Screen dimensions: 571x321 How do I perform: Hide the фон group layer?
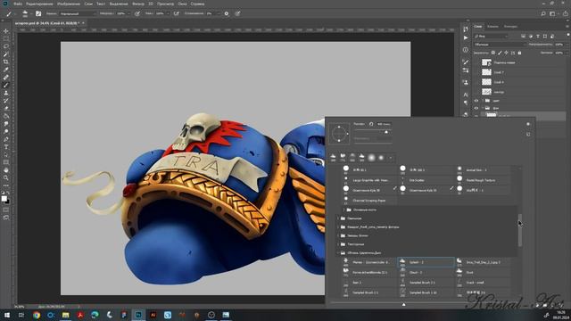click(476, 108)
